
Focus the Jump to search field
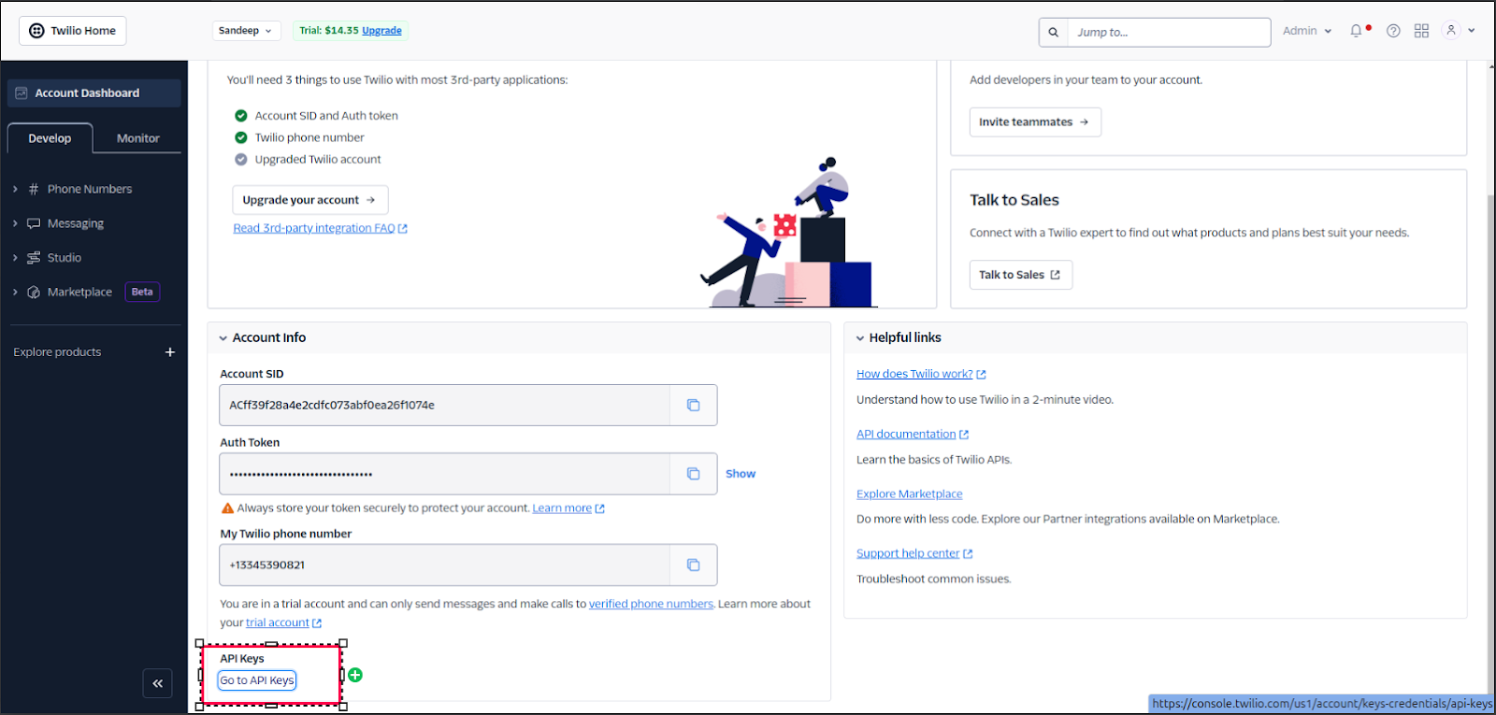[x=1169, y=32]
